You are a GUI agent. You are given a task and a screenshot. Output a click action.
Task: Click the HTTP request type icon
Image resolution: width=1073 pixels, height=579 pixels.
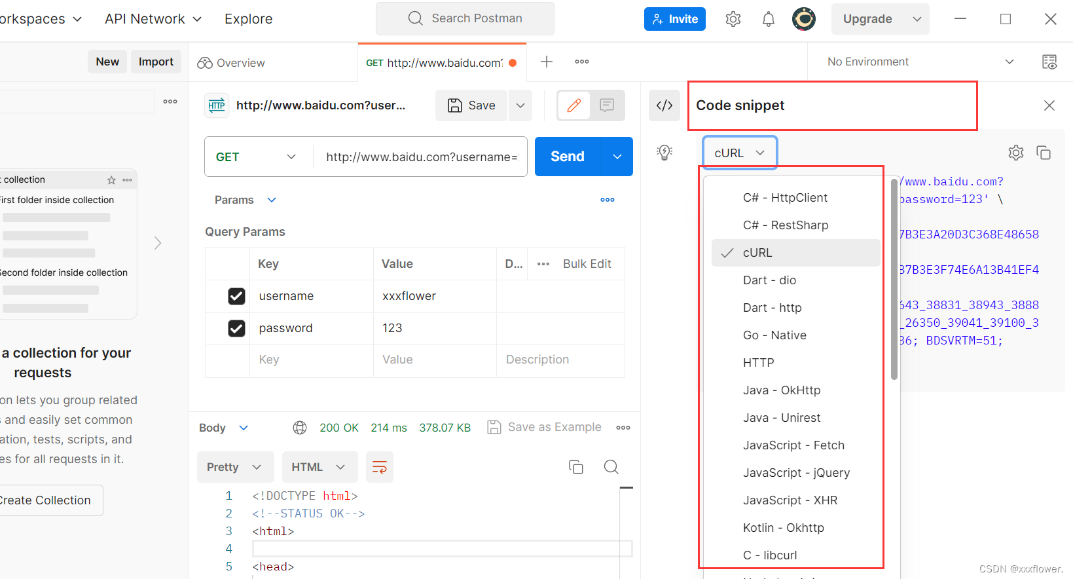(217, 105)
